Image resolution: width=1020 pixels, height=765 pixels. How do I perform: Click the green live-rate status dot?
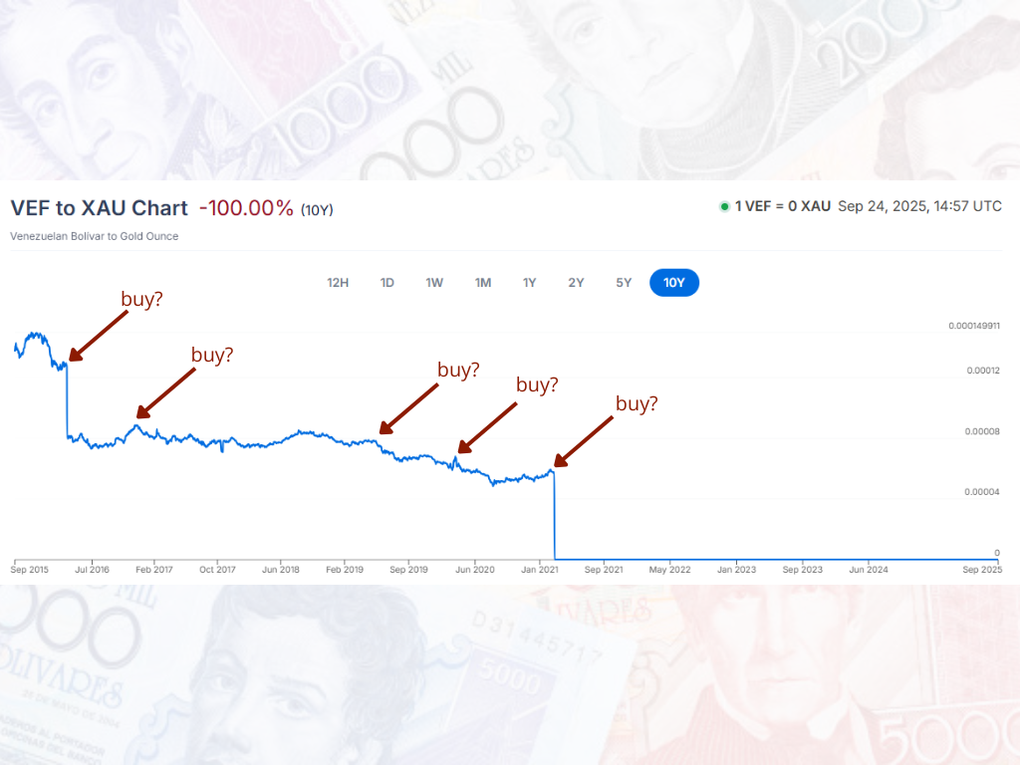(724, 207)
